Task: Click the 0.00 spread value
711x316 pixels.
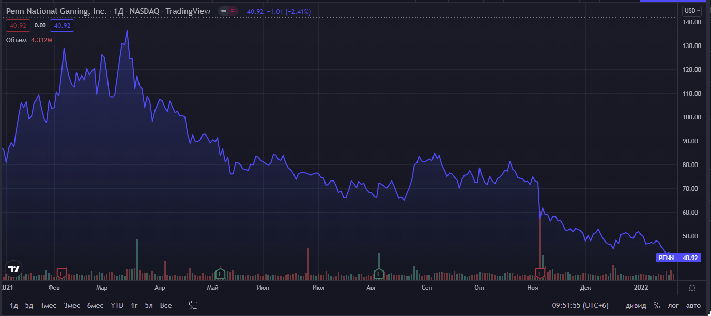Action: [40, 25]
